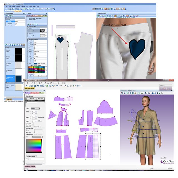
Task: Collapse the Offset property group
Action: 28,51
